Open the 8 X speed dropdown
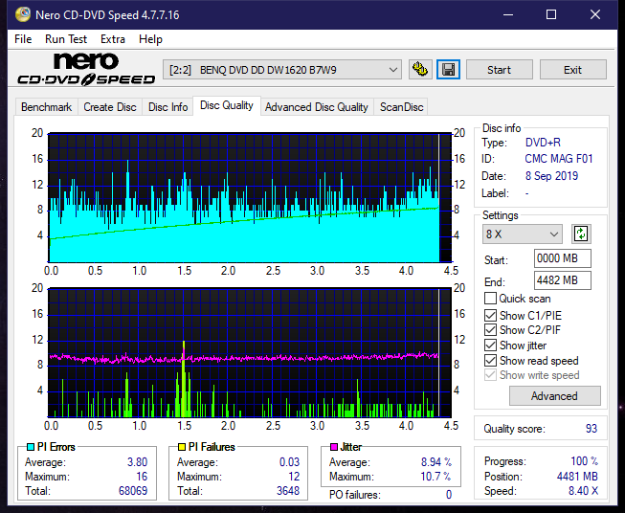This screenshot has height=513, width=625. click(523, 234)
